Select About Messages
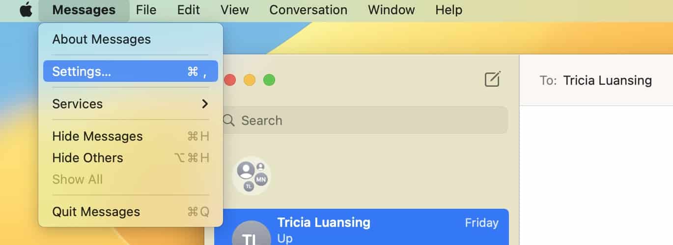Screen dimensions: 673x245 click(102, 39)
